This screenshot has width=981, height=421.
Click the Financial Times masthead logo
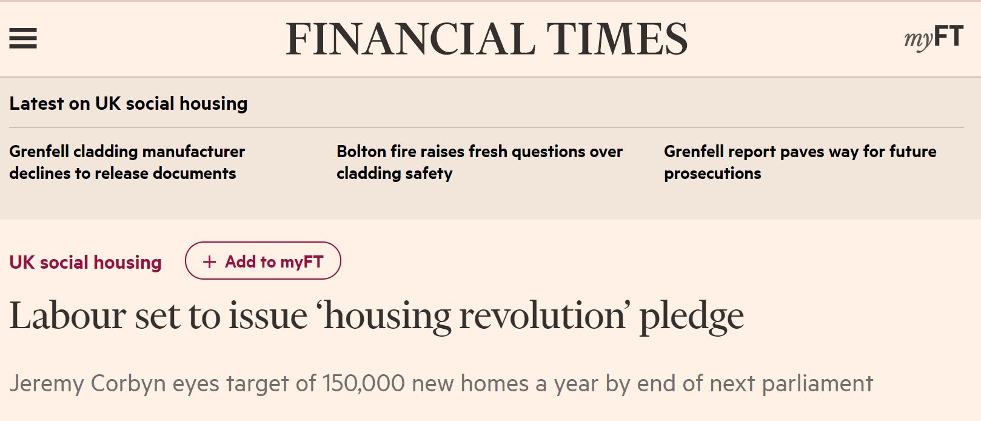click(486, 39)
